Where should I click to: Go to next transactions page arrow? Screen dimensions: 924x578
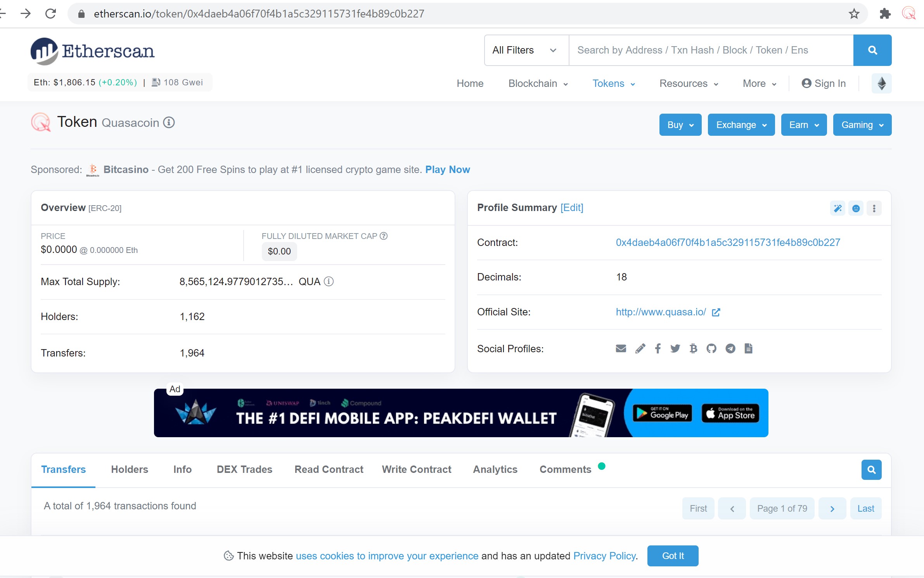click(832, 509)
